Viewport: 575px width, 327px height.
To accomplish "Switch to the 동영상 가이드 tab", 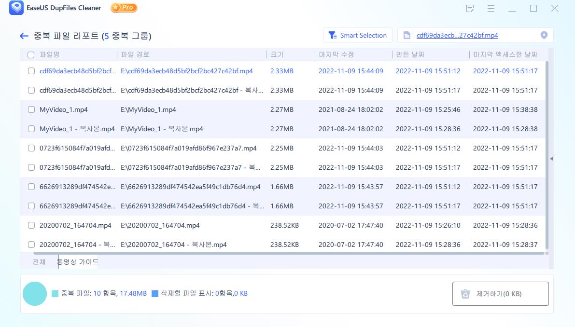I will [x=78, y=262].
